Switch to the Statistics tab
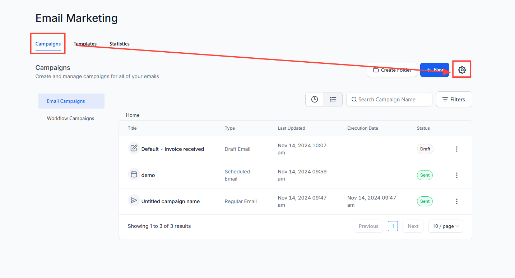 pyautogui.click(x=119, y=44)
